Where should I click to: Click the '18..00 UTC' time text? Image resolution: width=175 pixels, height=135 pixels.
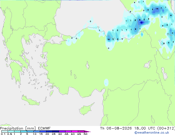click(145, 128)
